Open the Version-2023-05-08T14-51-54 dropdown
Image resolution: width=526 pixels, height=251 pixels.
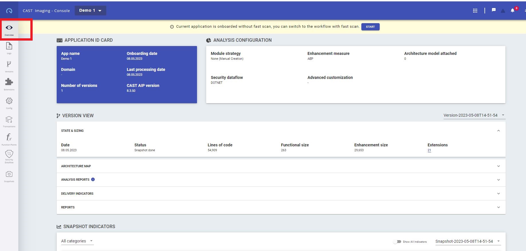pos(474,115)
